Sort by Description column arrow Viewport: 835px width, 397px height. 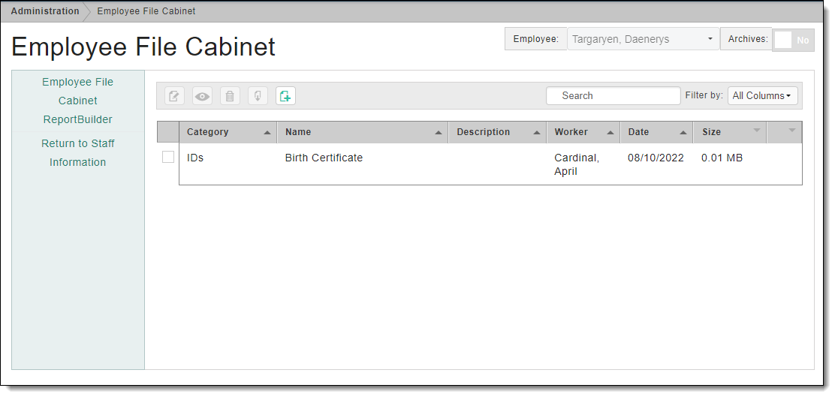[537, 133]
